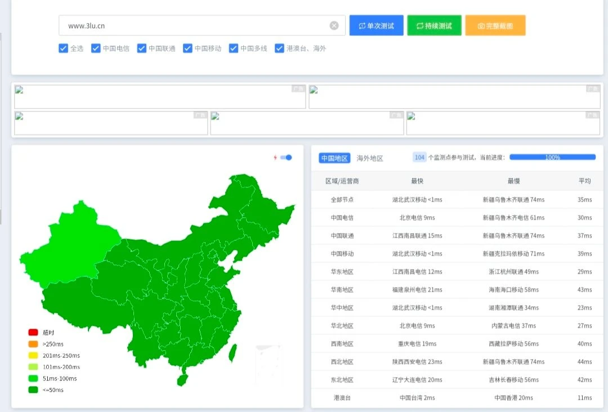This screenshot has width=608, height=412.
Task: Switch to the 海外地区 tab
Action: tap(370, 158)
